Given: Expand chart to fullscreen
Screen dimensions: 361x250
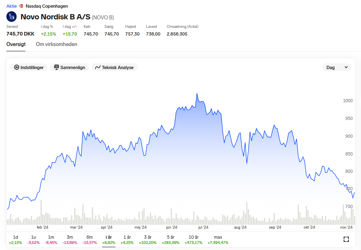Looking at the screenshot, I should pos(346,239).
